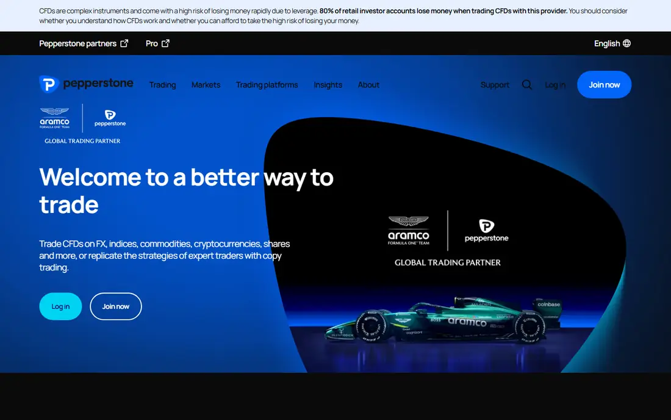671x420 pixels.
Task: Click external-link icon beside Pro
Action: [165, 43]
